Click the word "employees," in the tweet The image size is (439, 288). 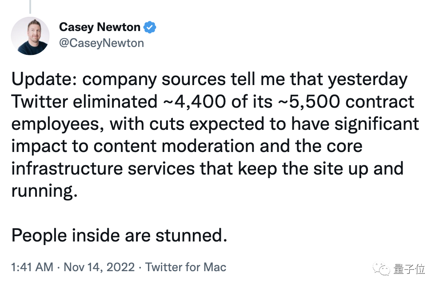click(x=57, y=124)
